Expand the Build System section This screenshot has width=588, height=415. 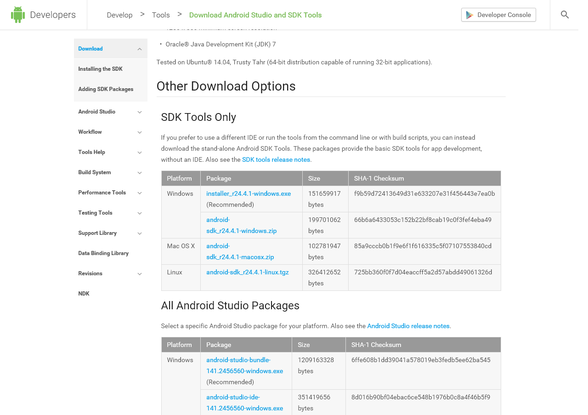pyautogui.click(x=140, y=172)
